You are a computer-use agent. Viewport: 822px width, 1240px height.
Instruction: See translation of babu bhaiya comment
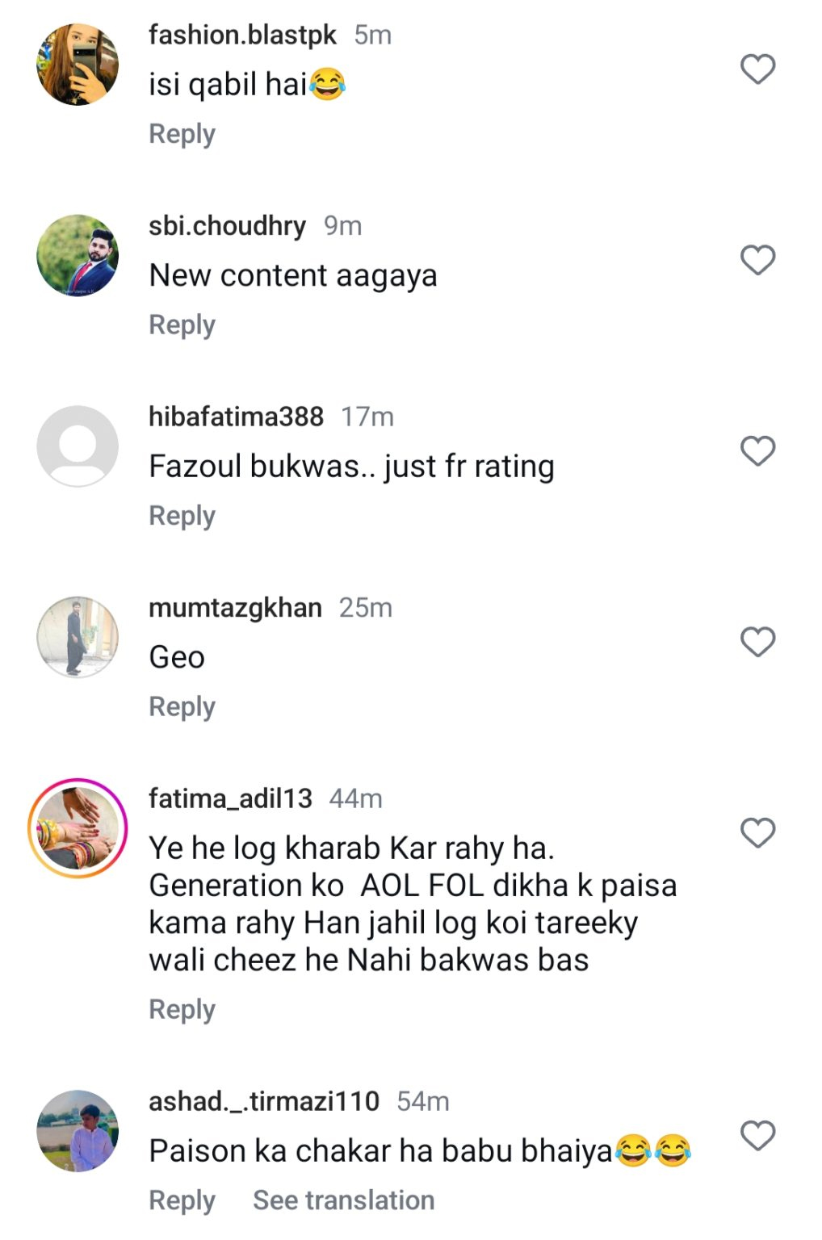(343, 1200)
